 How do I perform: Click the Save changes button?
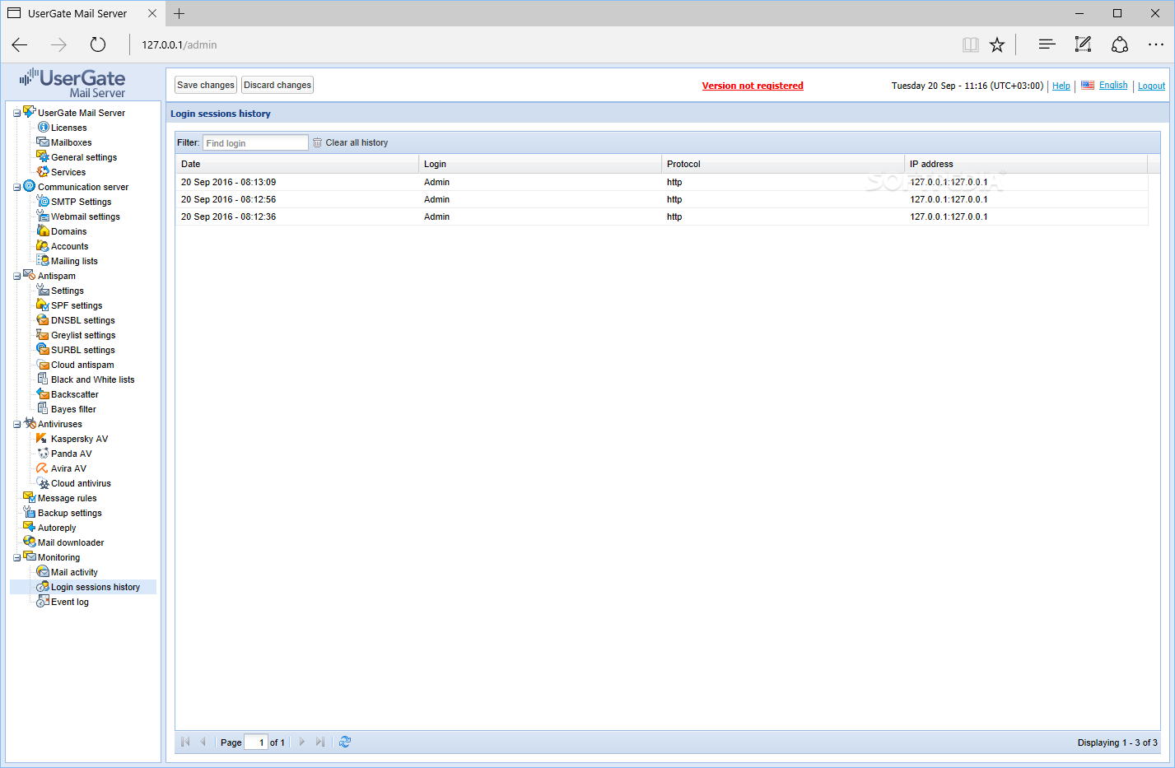[x=206, y=85]
